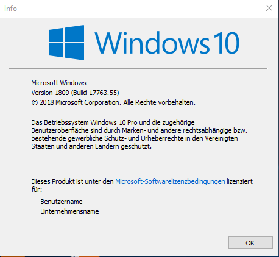Image resolution: width=279 pixels, height=257 pixels.
Task: Click the horizontal separator below the logo
Action: pyautogui.click(x=138, y=69)
